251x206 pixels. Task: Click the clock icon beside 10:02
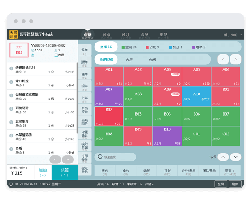33,50
